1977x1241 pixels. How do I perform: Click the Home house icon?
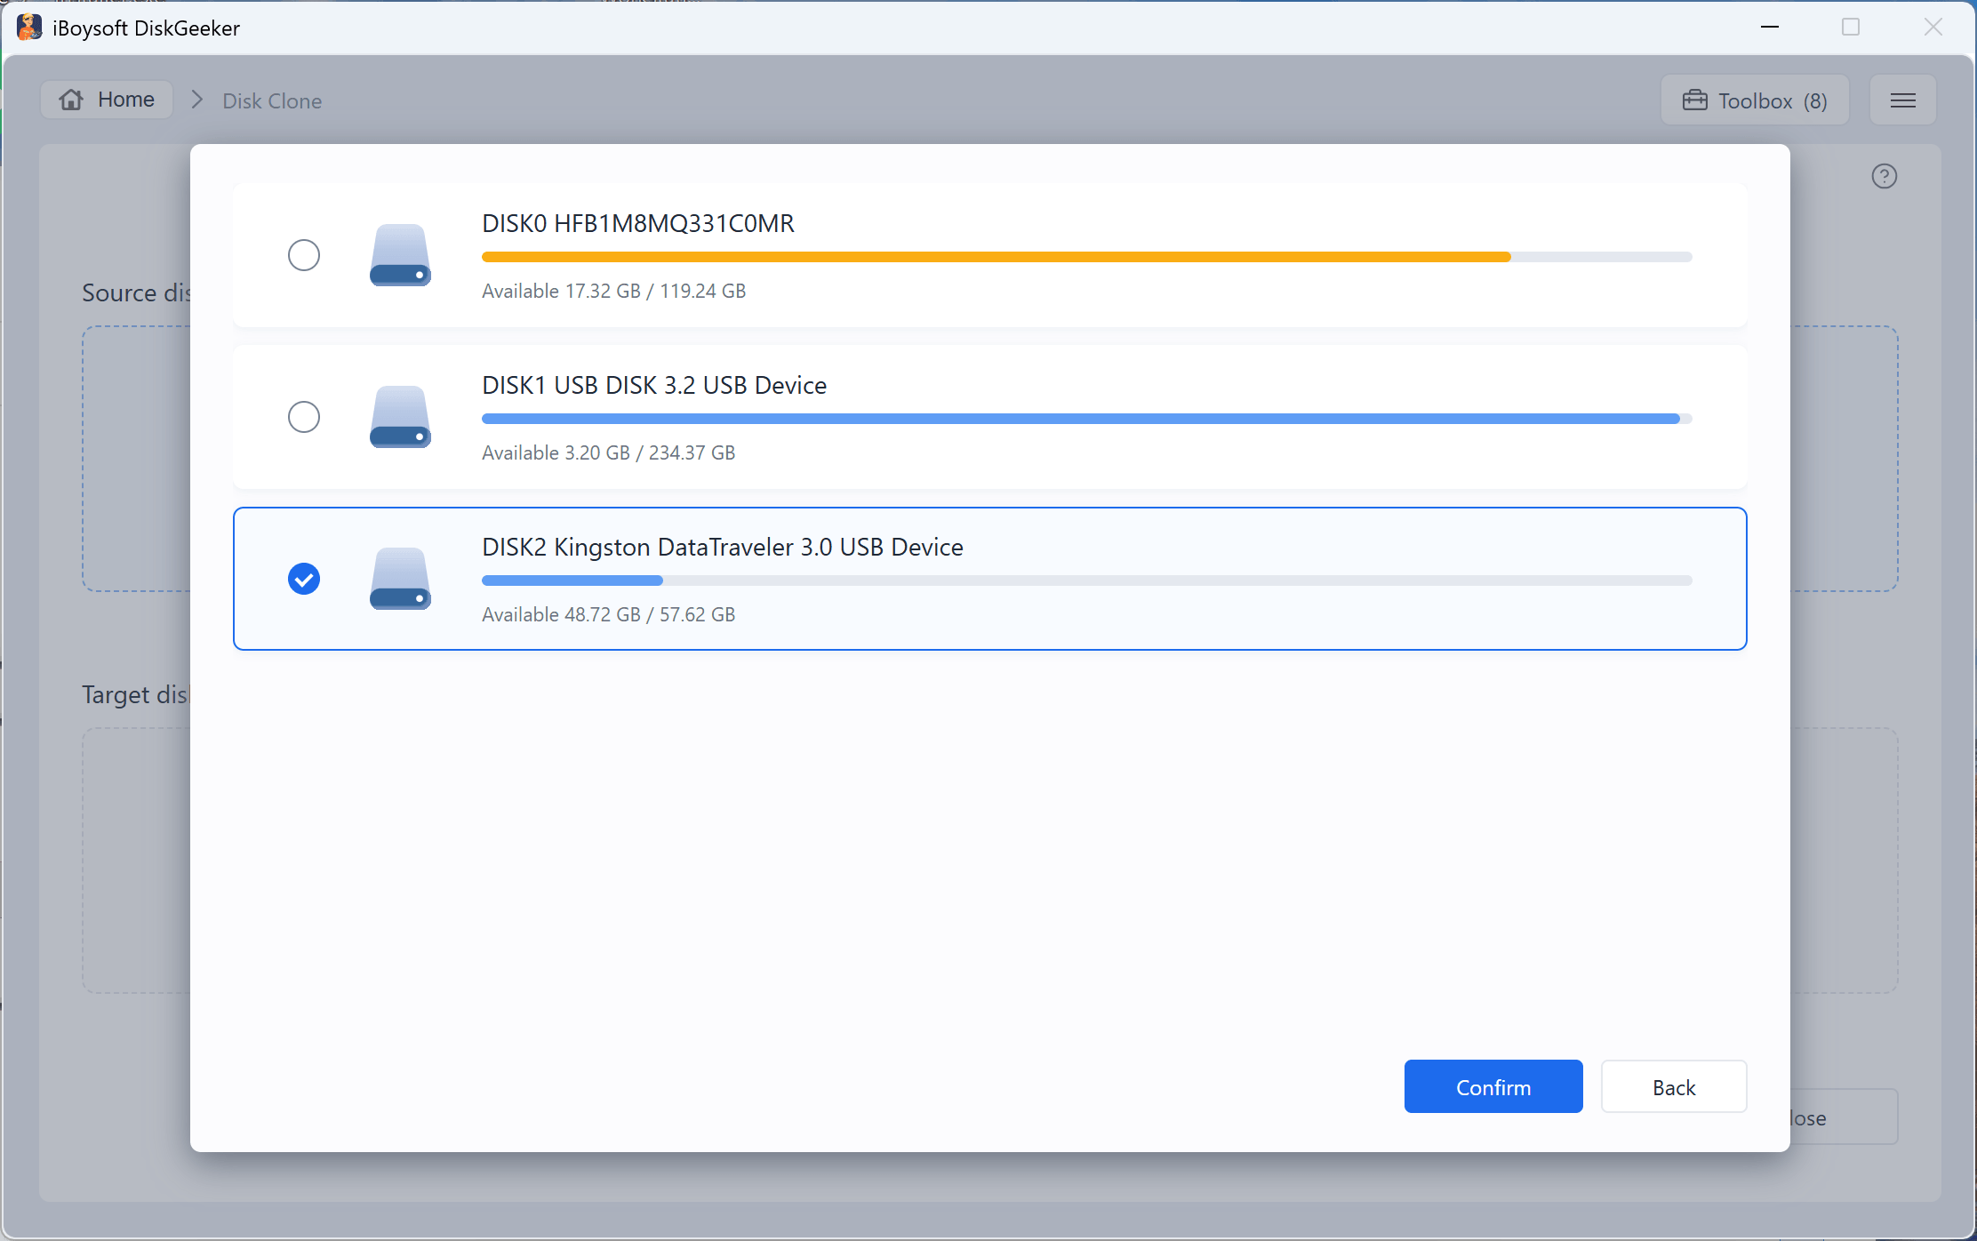coord(71,100)
